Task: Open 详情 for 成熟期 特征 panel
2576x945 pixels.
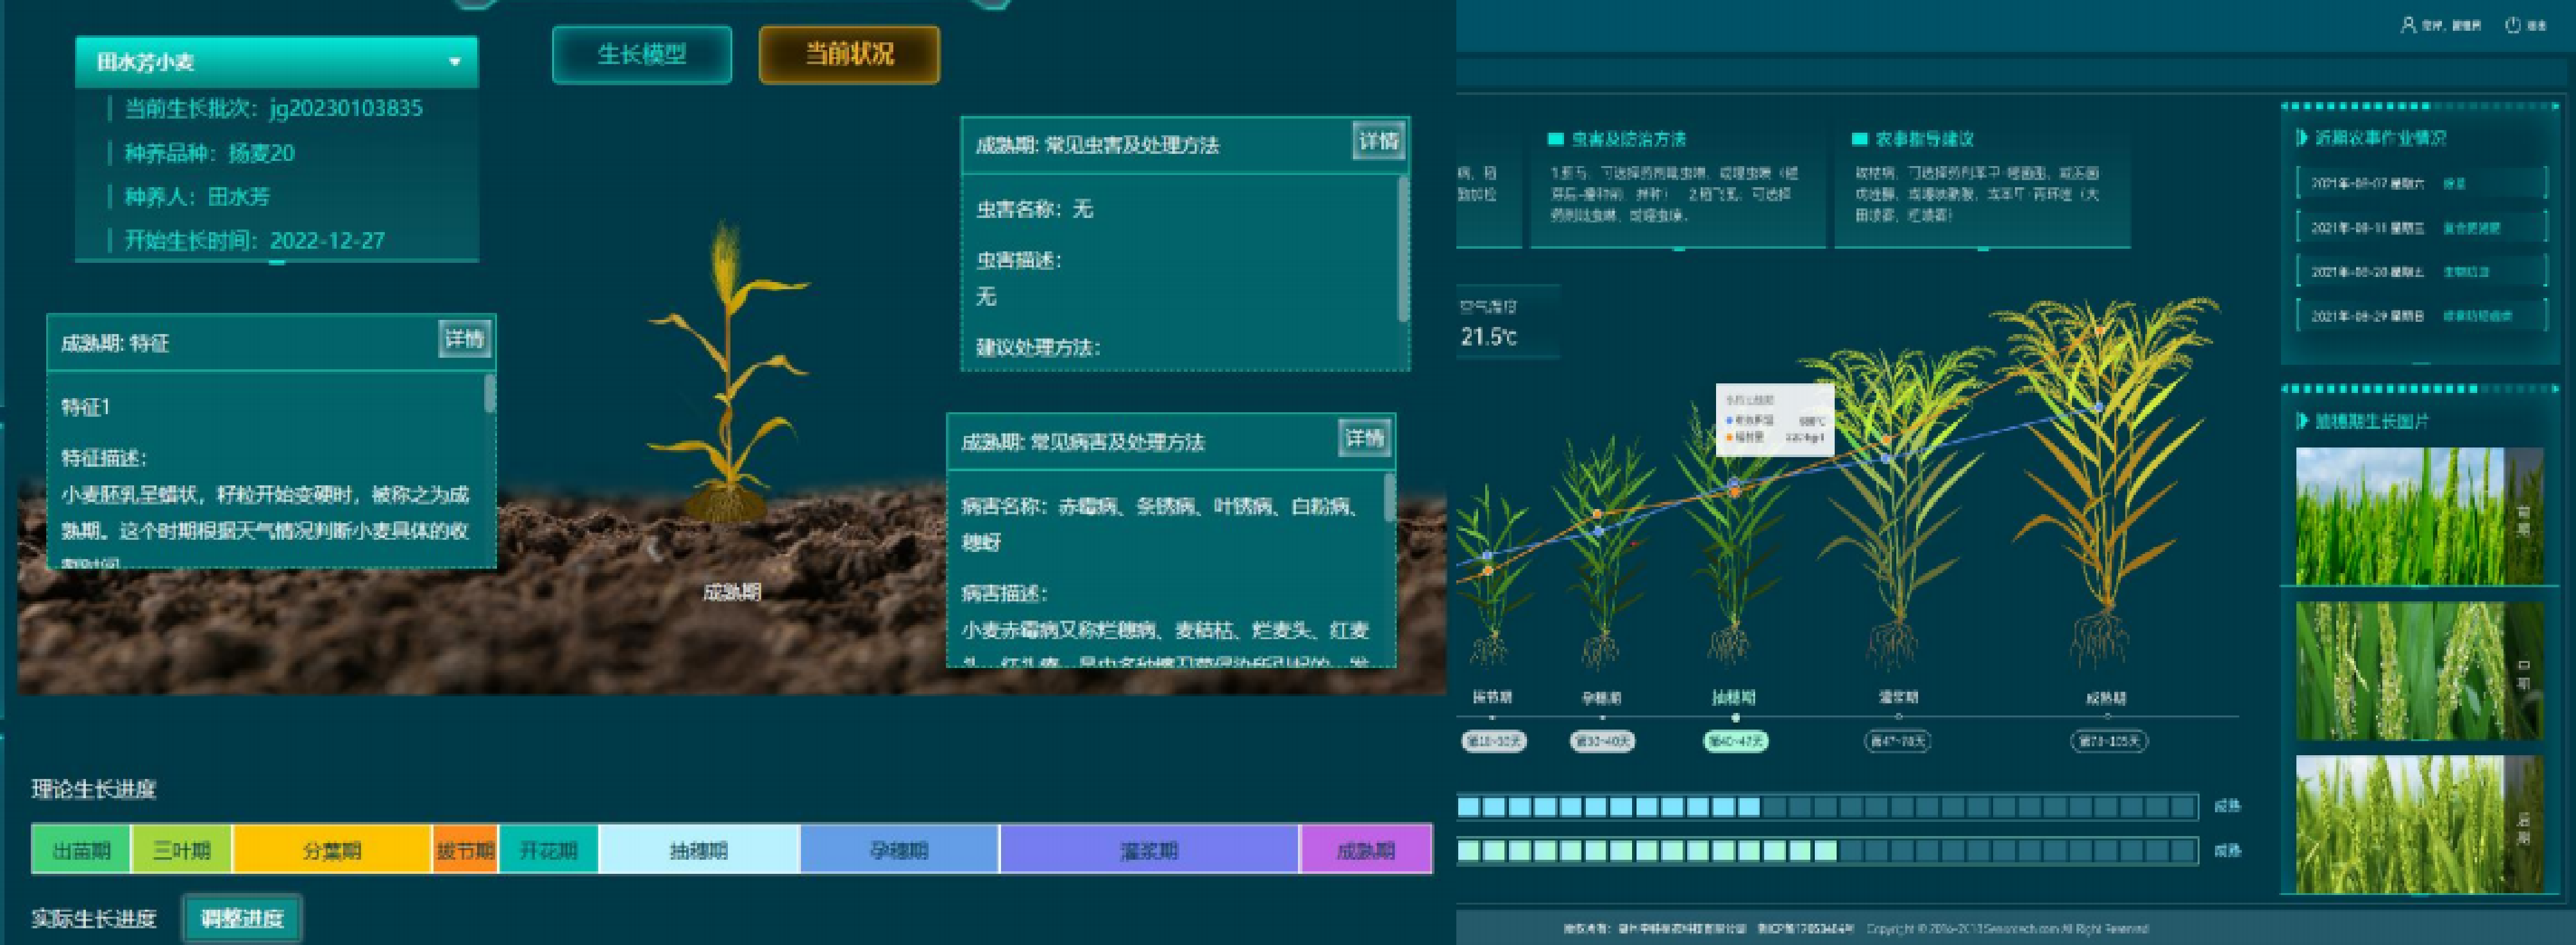Action: (464, 339)
